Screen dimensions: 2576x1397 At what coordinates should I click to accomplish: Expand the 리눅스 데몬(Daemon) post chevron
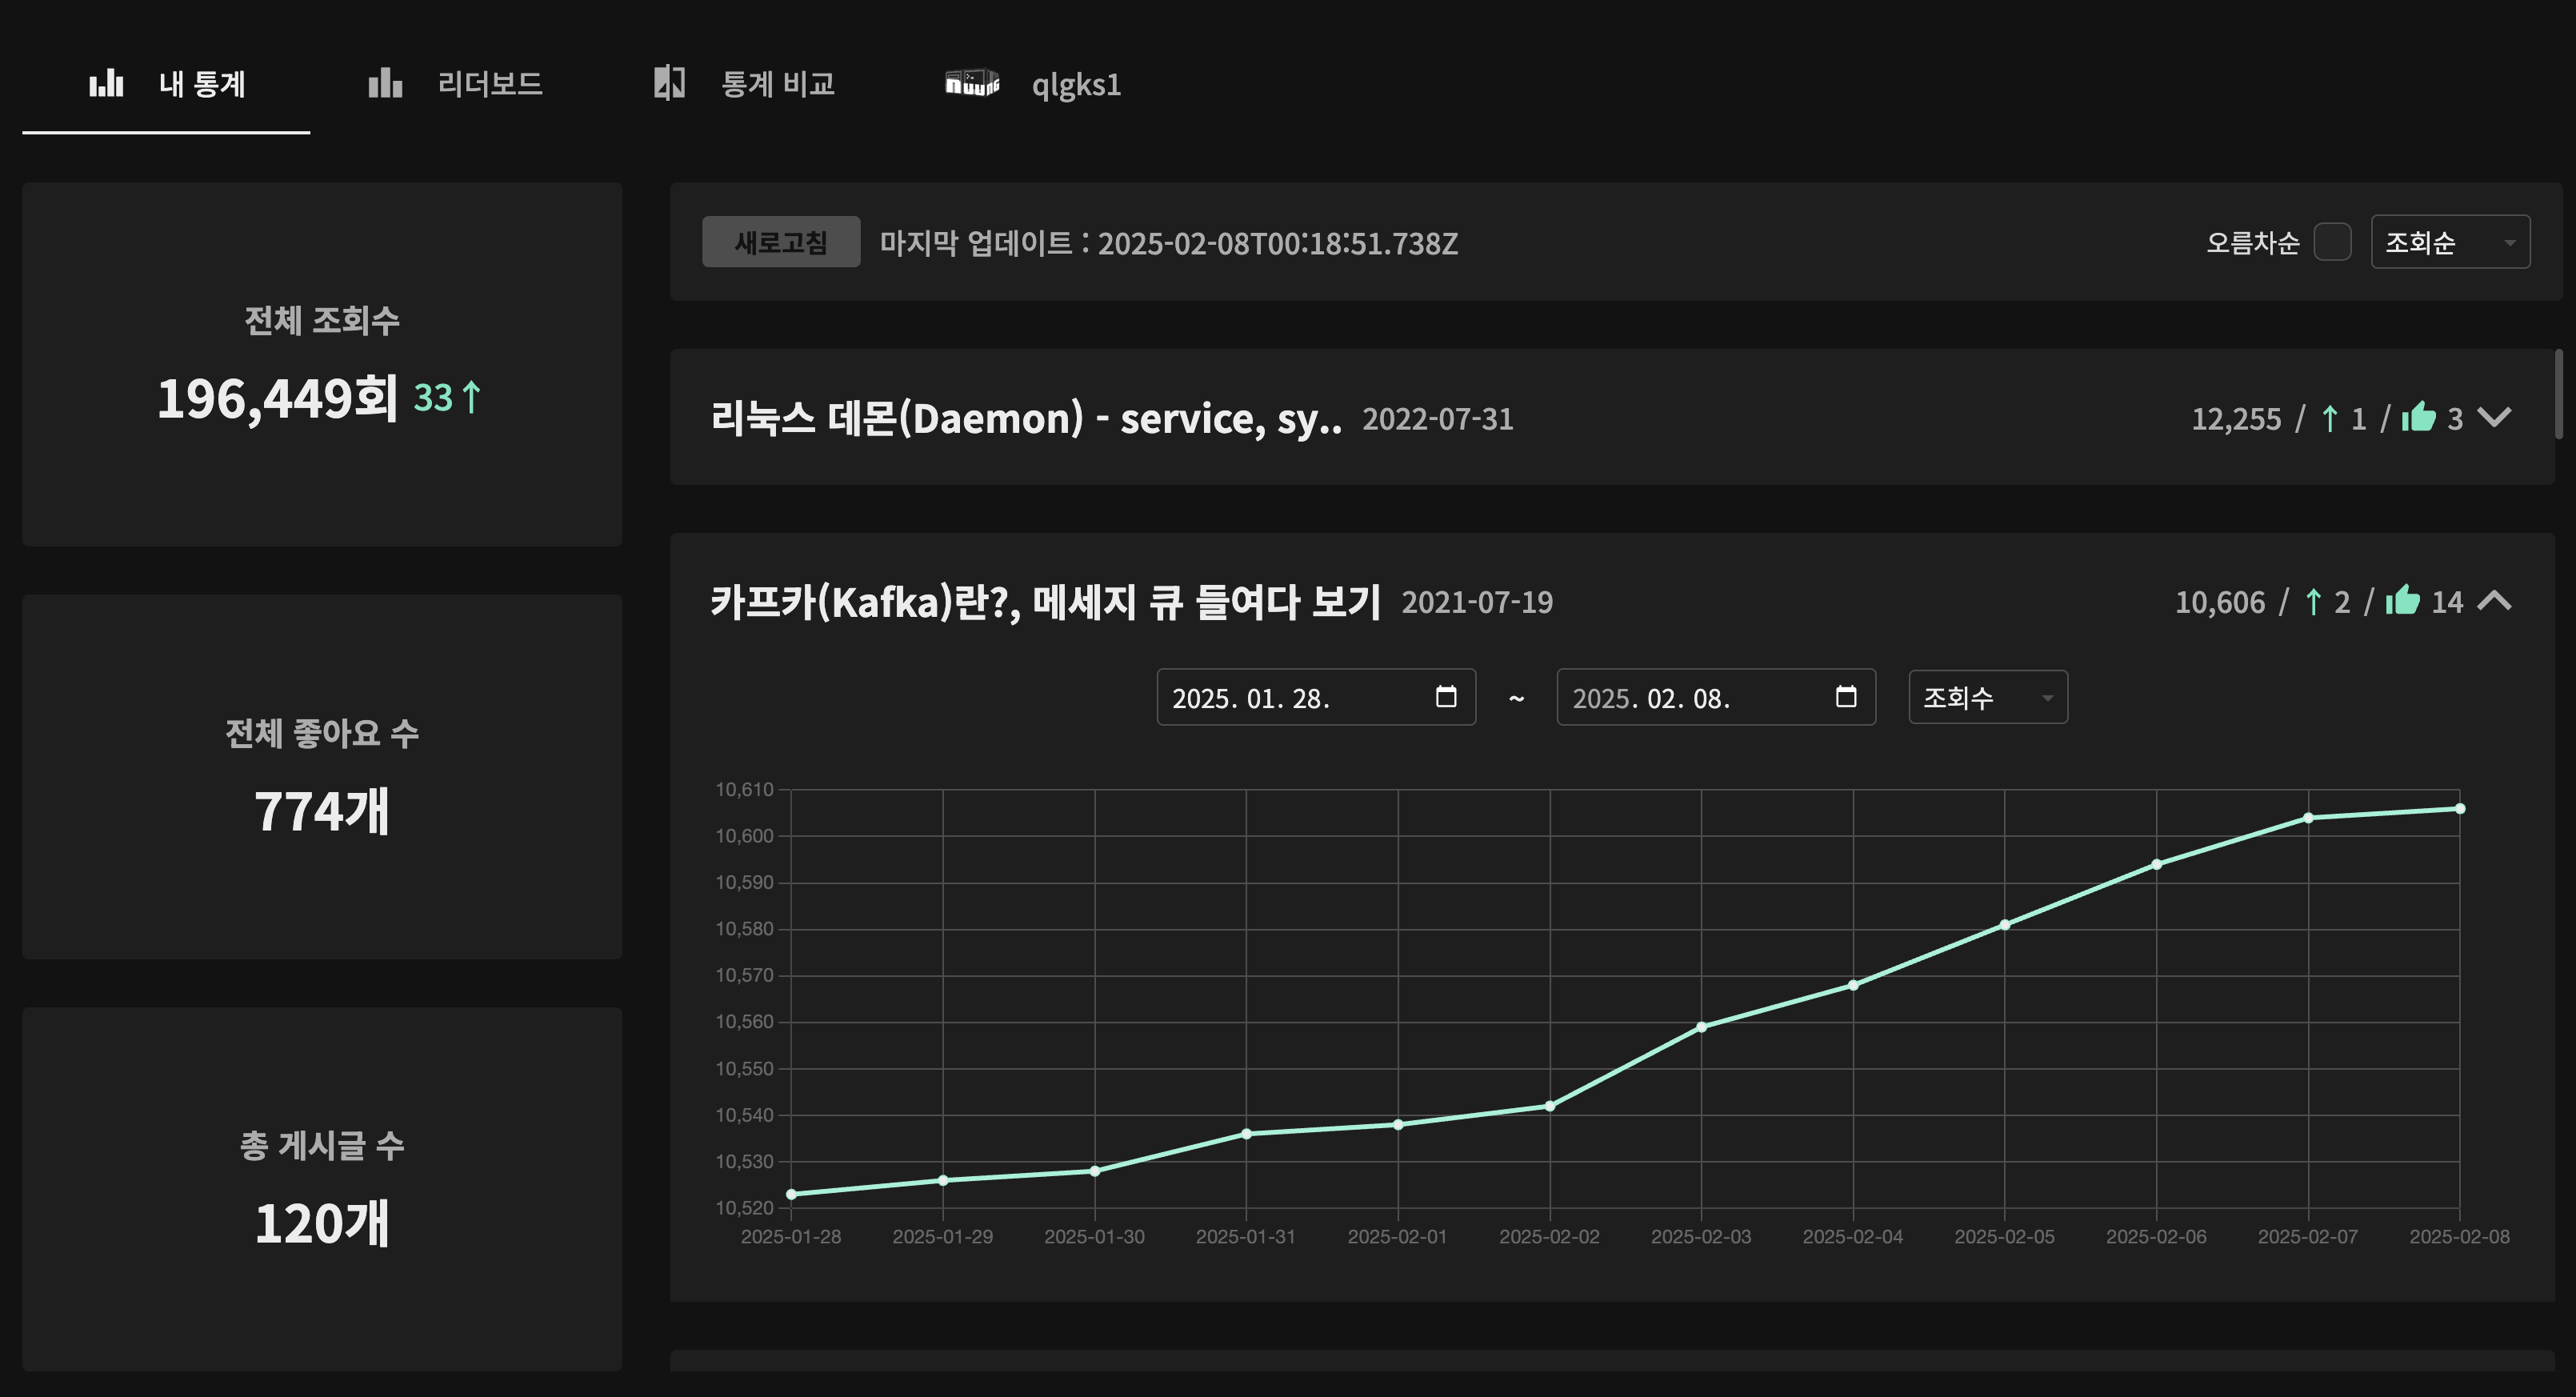(2494, 417)
